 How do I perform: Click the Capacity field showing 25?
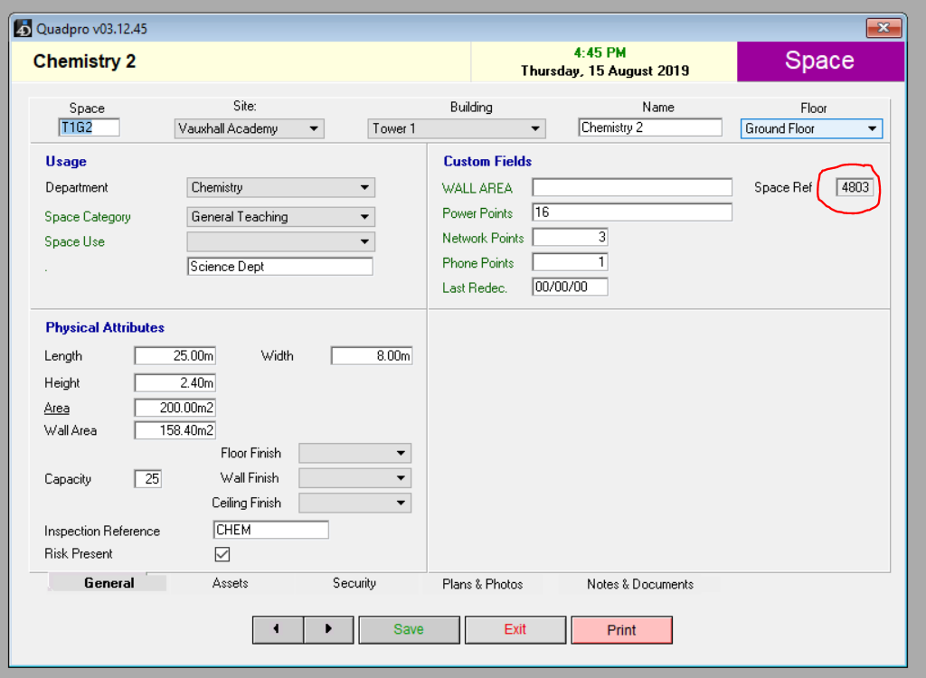point(148,479)
